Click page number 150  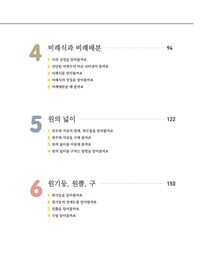click(x=171, y=183)
